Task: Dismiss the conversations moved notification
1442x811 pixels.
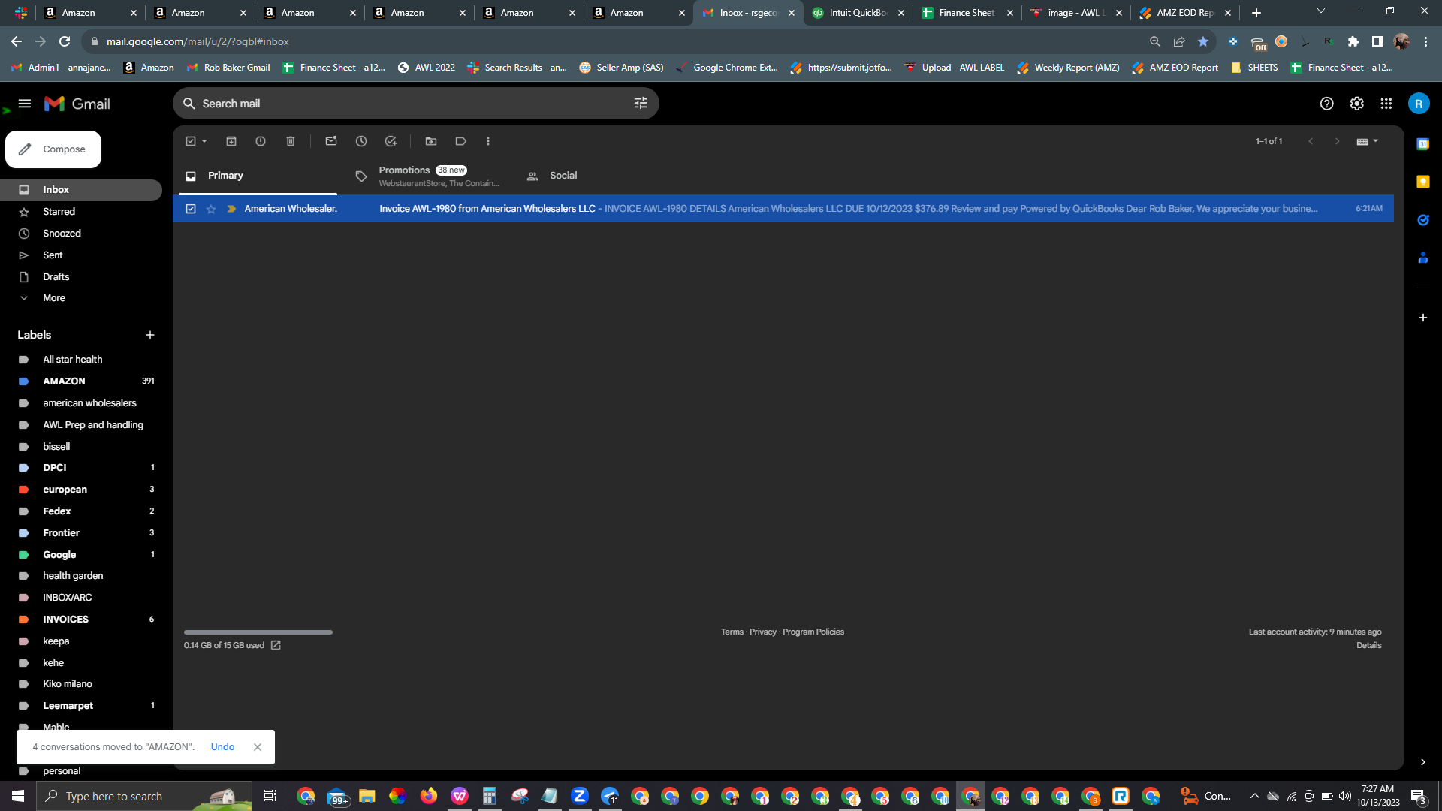Action: pyautogui.click(x=258, y=747)
